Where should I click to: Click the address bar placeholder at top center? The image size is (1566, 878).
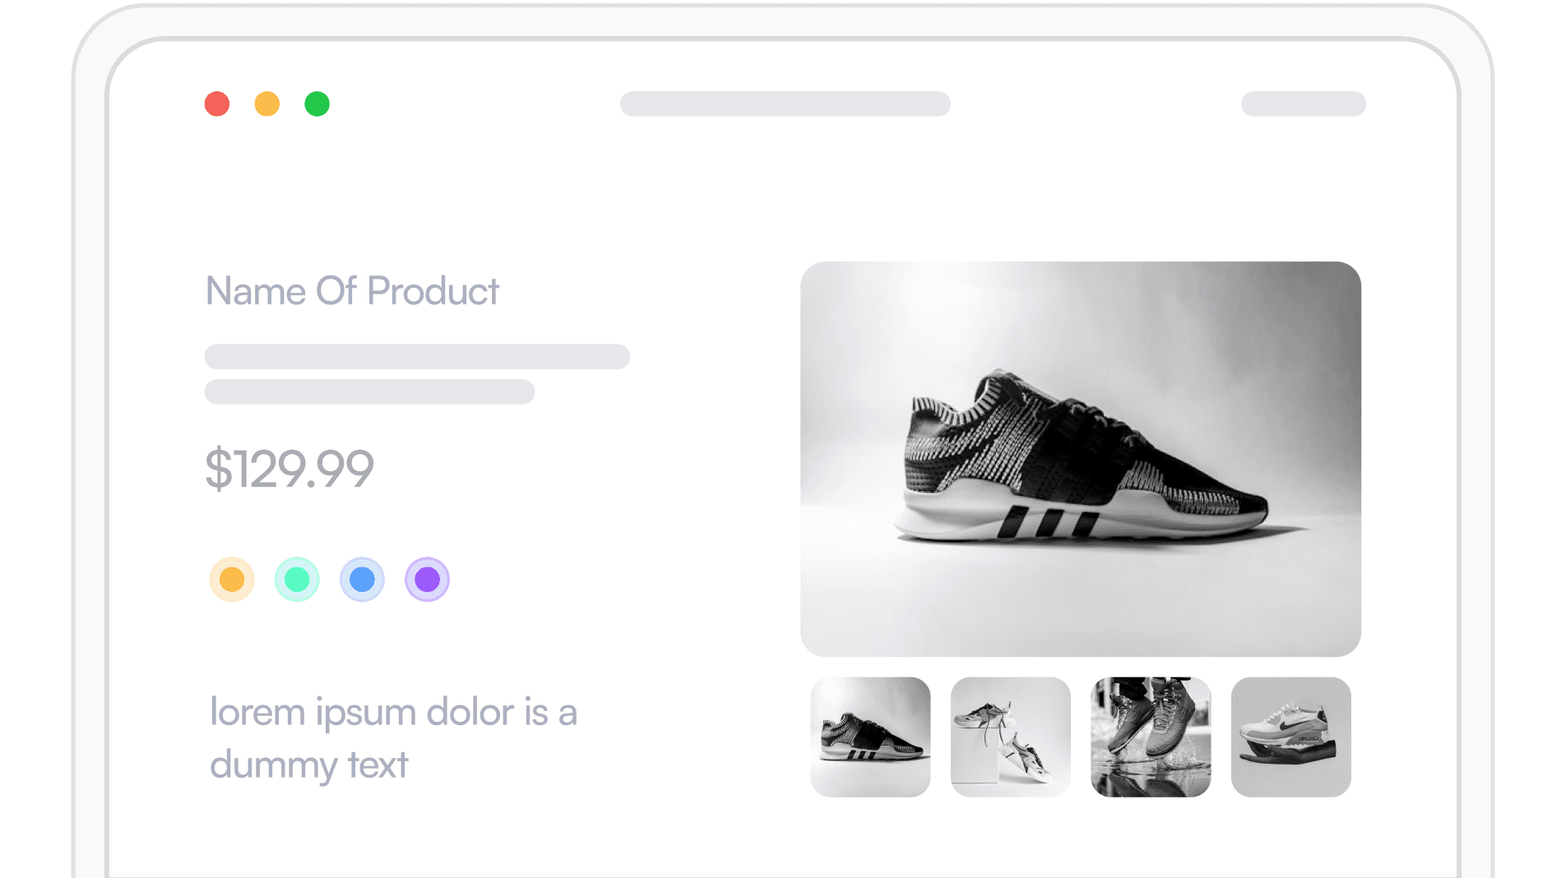pyautogui.click(x=785, y=104)
